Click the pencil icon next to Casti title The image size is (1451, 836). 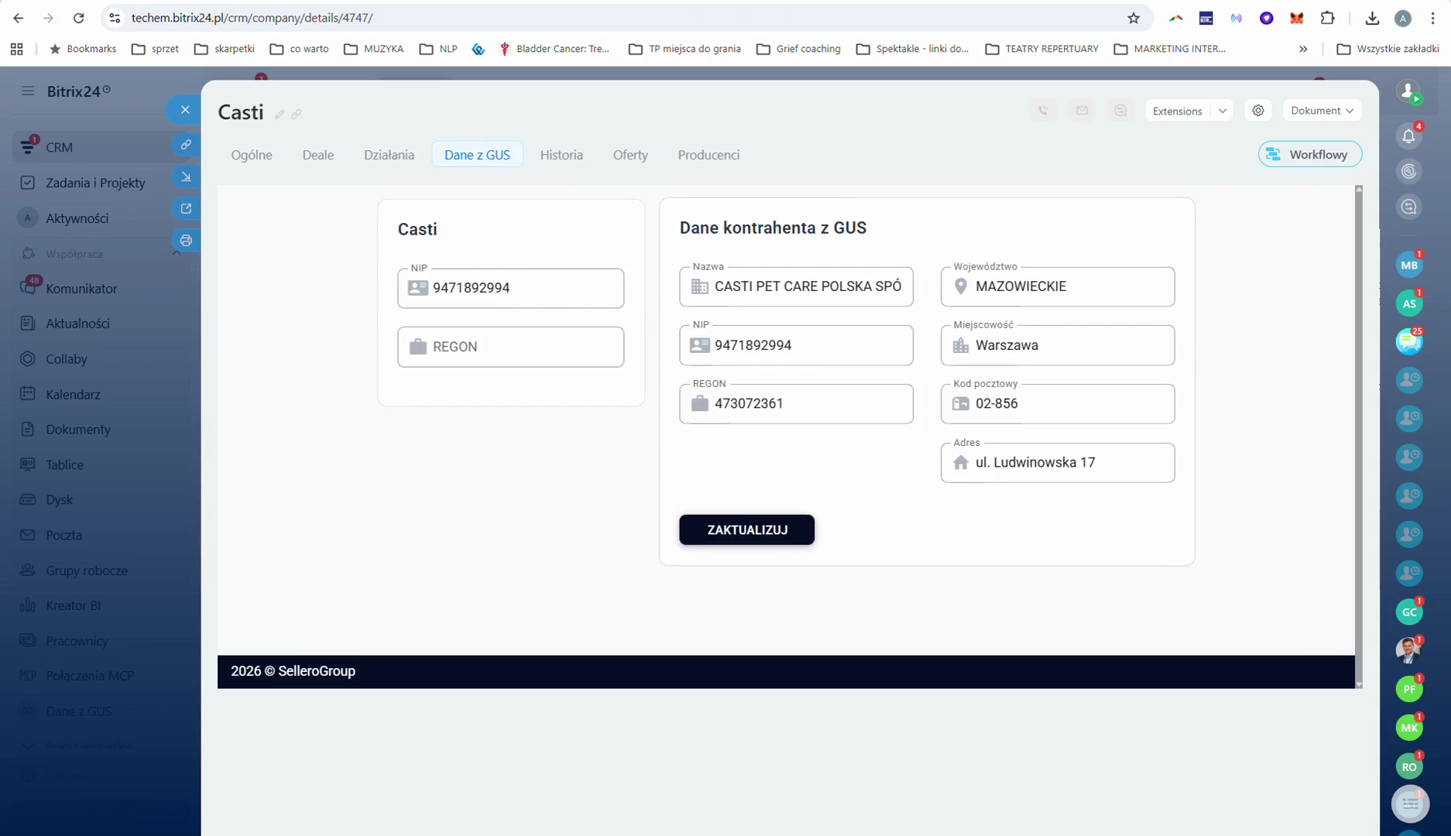(280, 114)
